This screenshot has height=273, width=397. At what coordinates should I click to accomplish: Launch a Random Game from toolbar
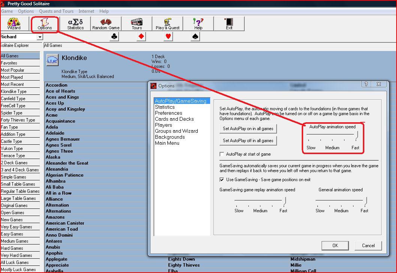pyautogui.click(x=106, y=24)
